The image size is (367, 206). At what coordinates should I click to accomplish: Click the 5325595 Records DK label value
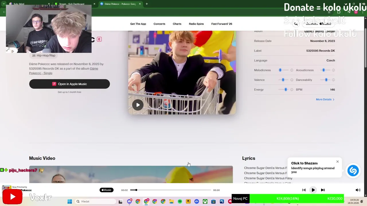coord(321,51)
